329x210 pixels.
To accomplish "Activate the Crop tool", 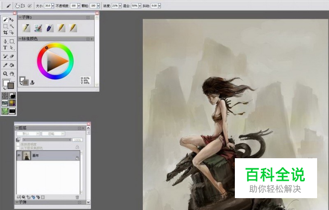I will click(5, 32).
